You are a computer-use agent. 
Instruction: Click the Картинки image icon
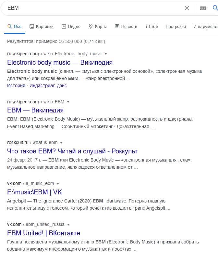click(32, 26)
